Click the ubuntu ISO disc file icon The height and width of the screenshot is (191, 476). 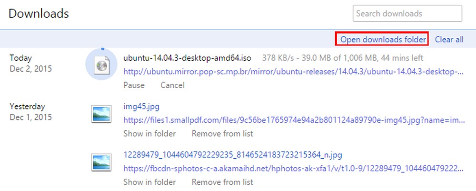(x=101, y=65)
